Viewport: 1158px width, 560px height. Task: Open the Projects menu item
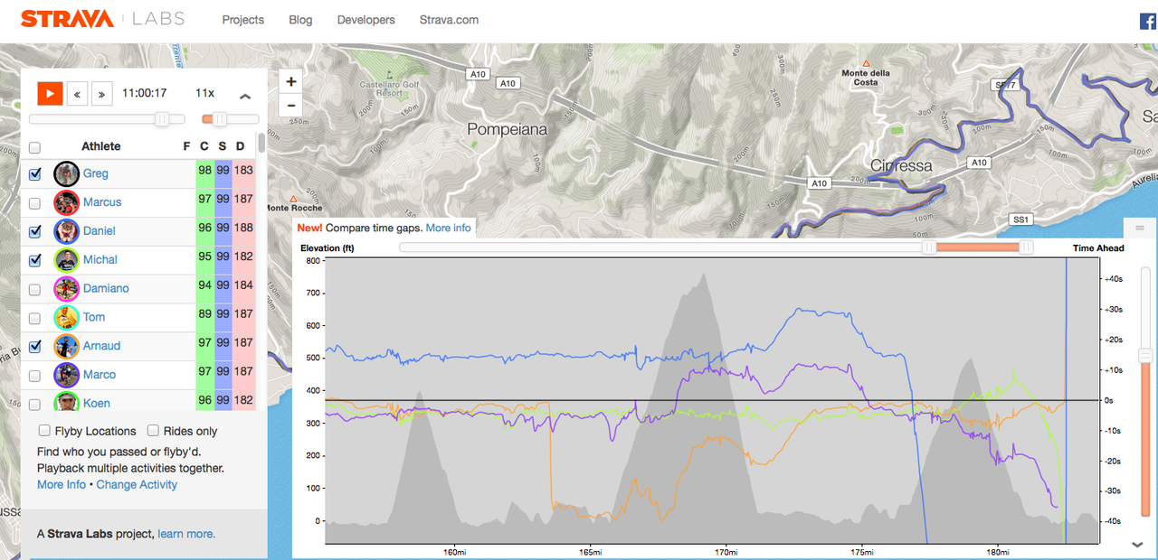click(x=243, y=20)
